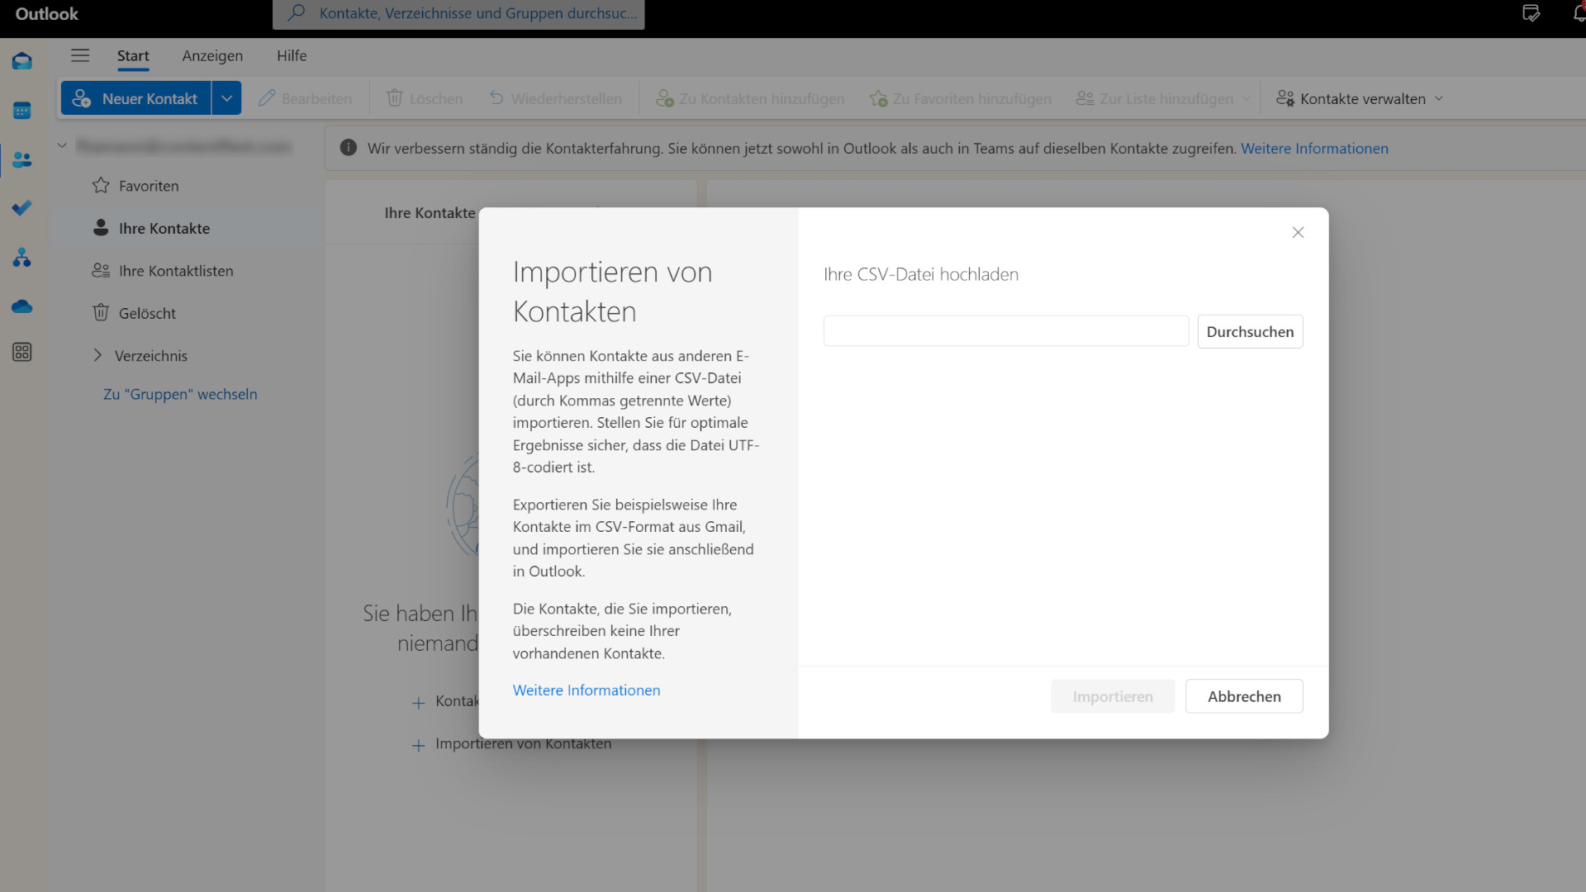1586x892 pixels.
Task: Click Zu "Gruppen" wechseln link
Action: point(180,394)
